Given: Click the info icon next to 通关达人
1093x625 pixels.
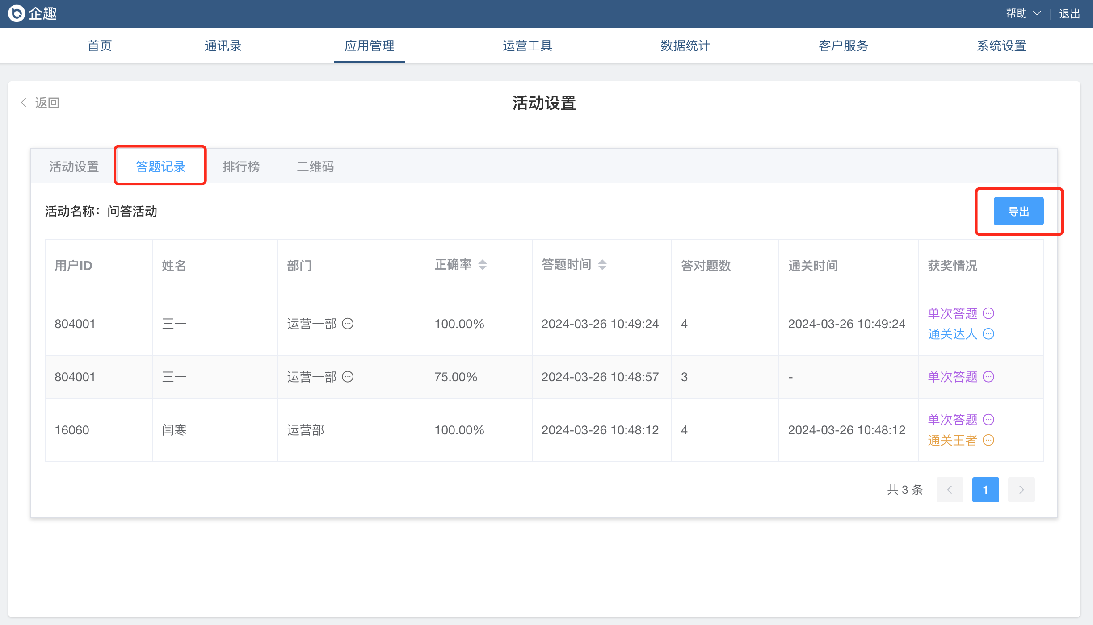Looking at the screenshot, I should 988,334.
